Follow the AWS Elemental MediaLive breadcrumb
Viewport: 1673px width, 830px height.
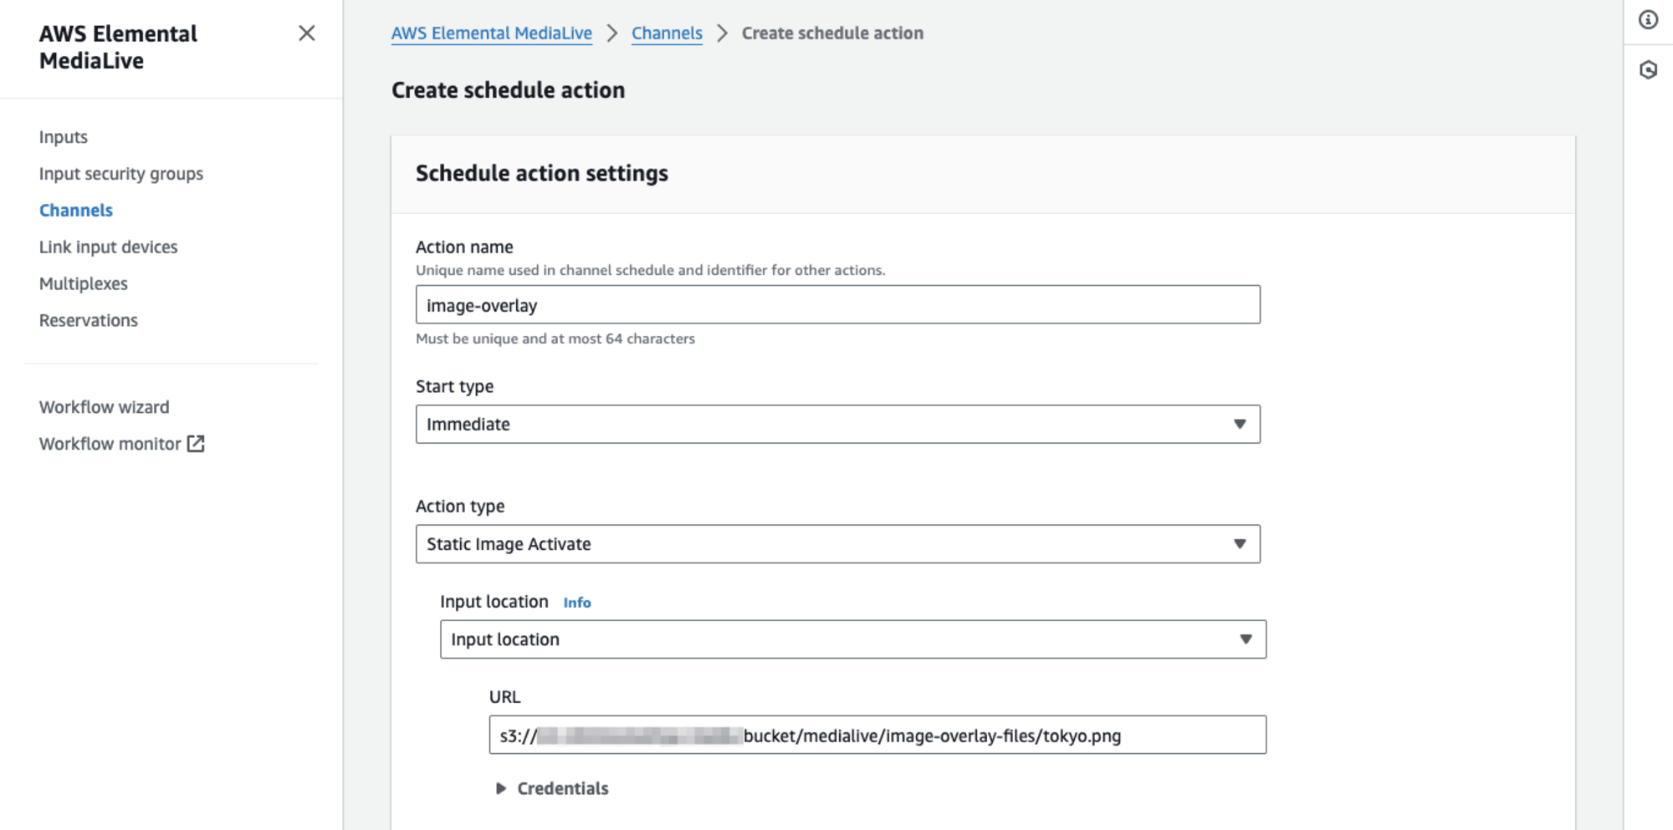(x=492, y=33)
